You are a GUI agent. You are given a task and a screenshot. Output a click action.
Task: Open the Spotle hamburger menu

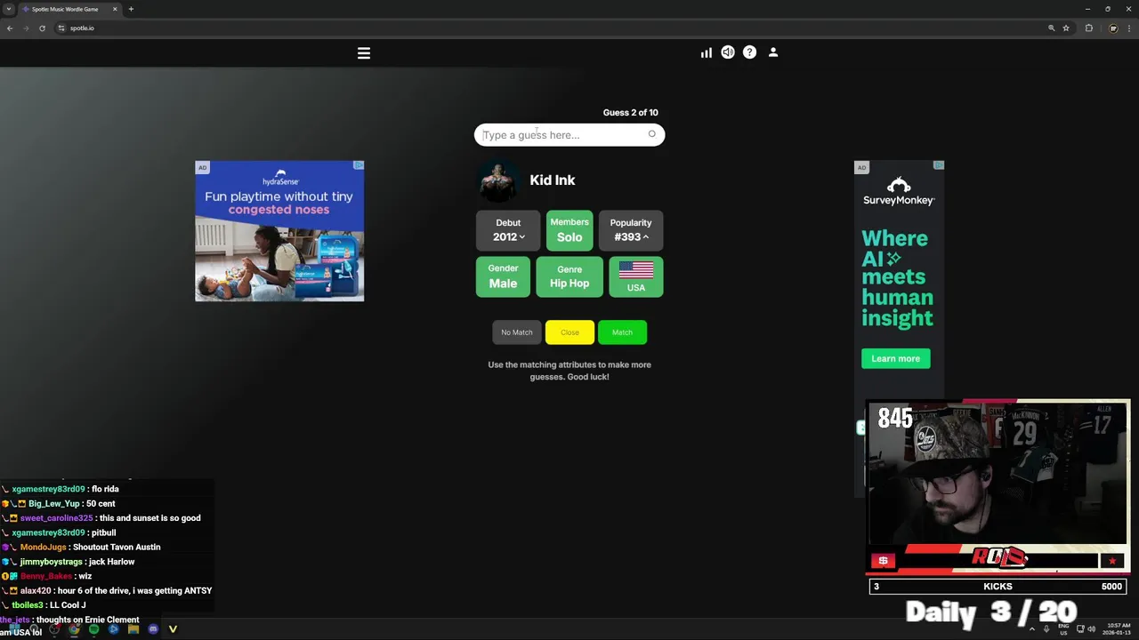(x=364, y=53)
